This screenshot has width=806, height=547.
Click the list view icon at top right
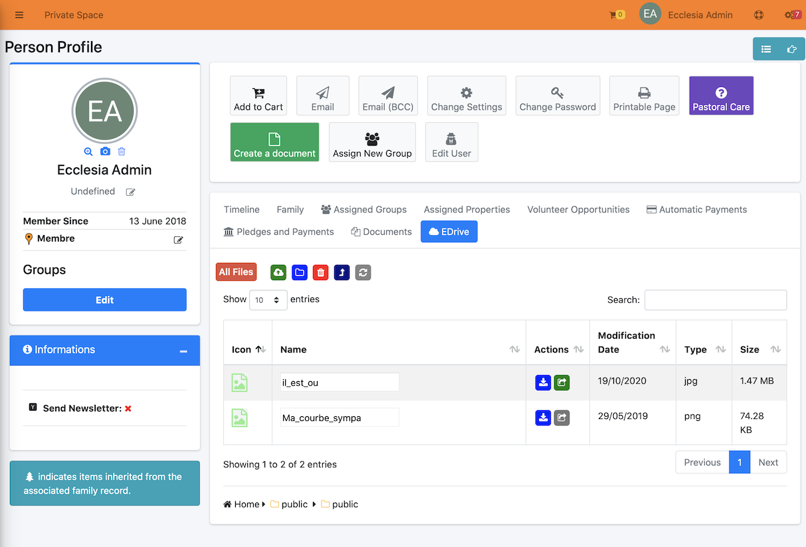point(766,48)
